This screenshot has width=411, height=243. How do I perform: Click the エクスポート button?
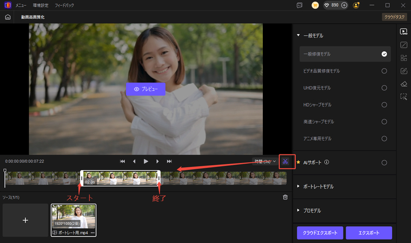point(368,233)
